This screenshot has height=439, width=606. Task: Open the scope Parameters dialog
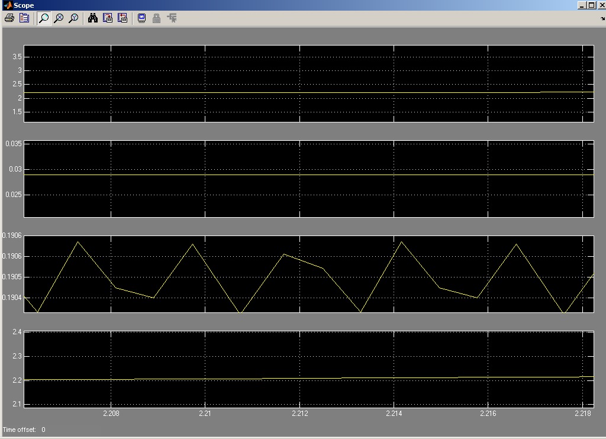click(x=24, y=18)
